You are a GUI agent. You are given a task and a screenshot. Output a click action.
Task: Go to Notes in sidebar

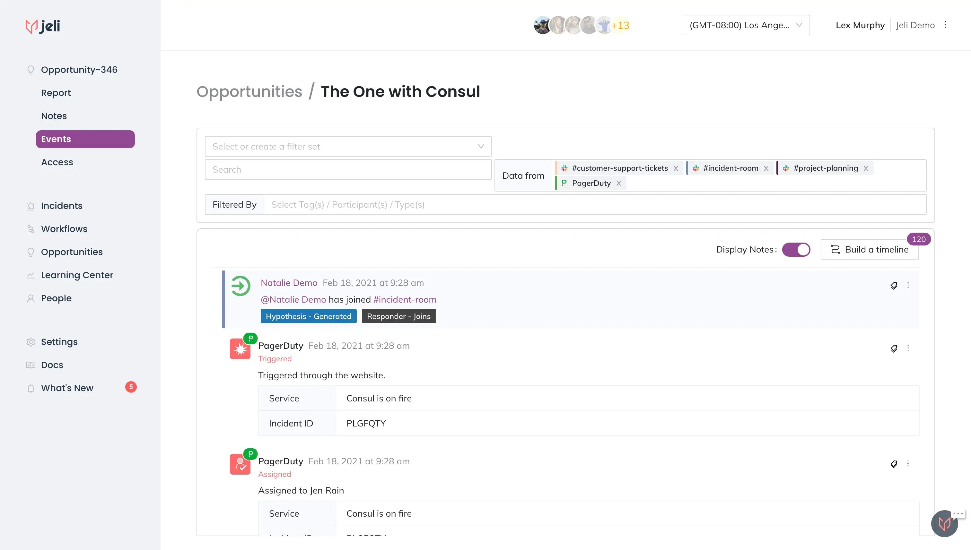coord(54,116)
